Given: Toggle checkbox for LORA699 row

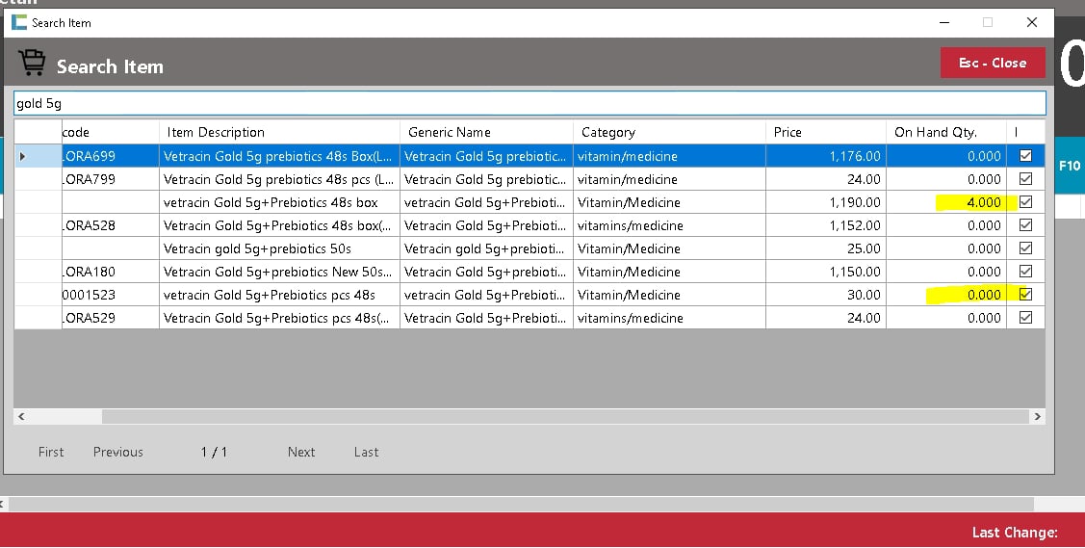Looking at the screenshot, I should pyautogui.click(x=1025, y=156).
